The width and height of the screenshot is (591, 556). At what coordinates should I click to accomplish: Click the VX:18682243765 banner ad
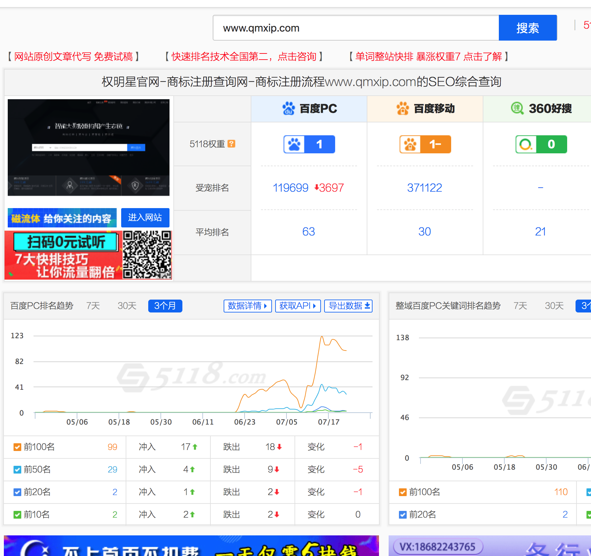pyautogui.click(x=490, y=546)
